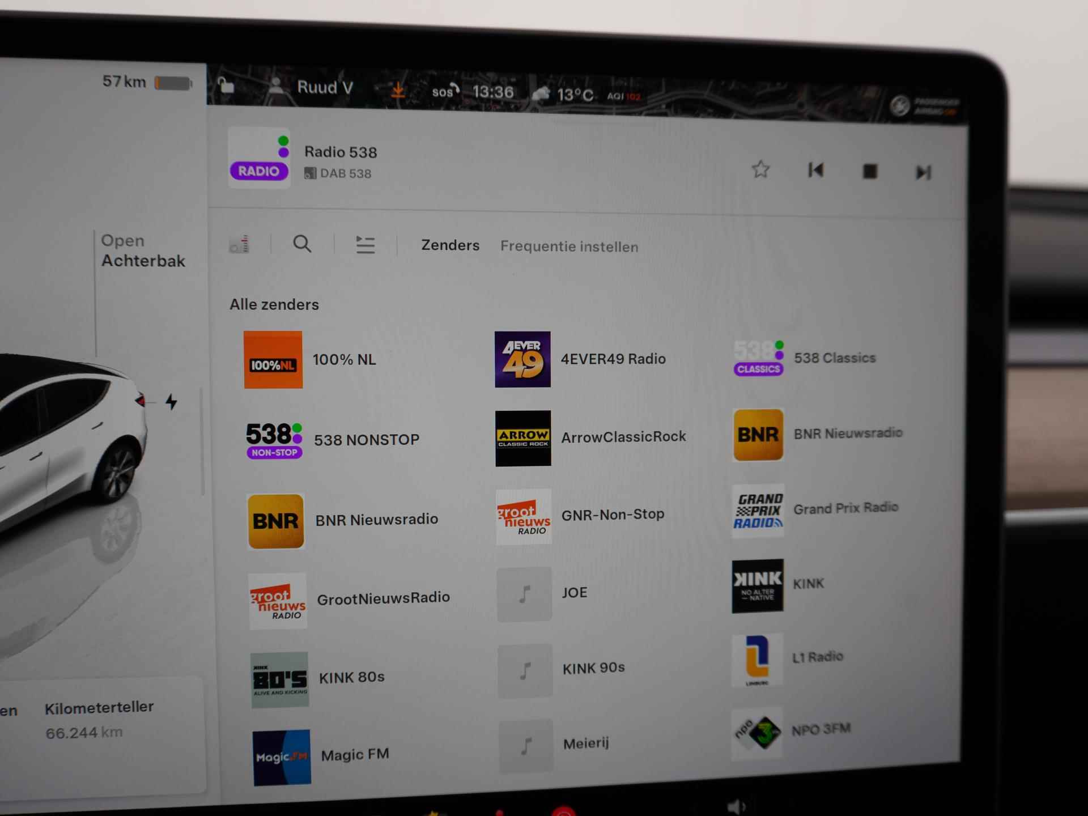Play GNR-Non-Stop station logo
This screenshot has height=816, width=1088.
524,517
